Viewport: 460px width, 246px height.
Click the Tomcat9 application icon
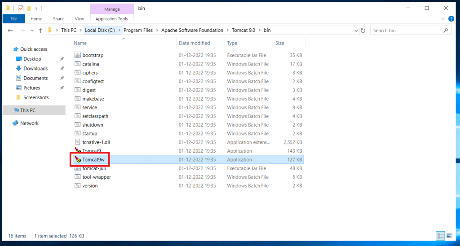click(x=77, y=150)
